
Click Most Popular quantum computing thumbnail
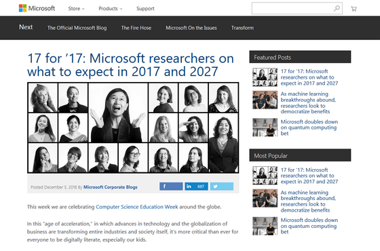[265, 226]
